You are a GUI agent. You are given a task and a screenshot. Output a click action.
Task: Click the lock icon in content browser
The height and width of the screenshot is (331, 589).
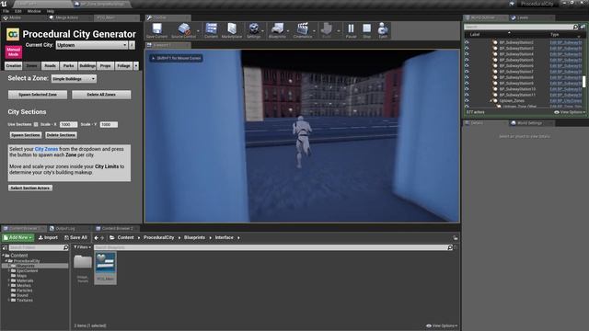(x=456, y=237)
